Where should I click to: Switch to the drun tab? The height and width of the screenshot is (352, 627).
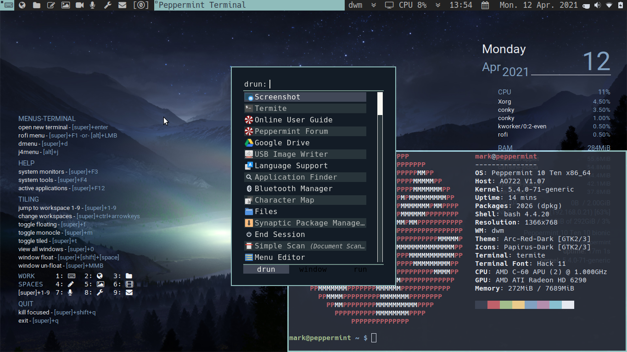click(266, 269)
